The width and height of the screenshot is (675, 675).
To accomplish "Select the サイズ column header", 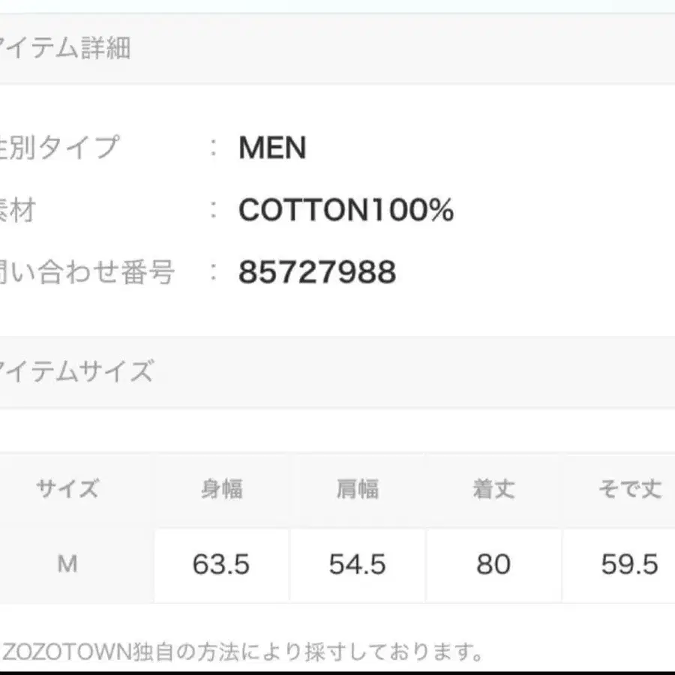I will (67, 490).
